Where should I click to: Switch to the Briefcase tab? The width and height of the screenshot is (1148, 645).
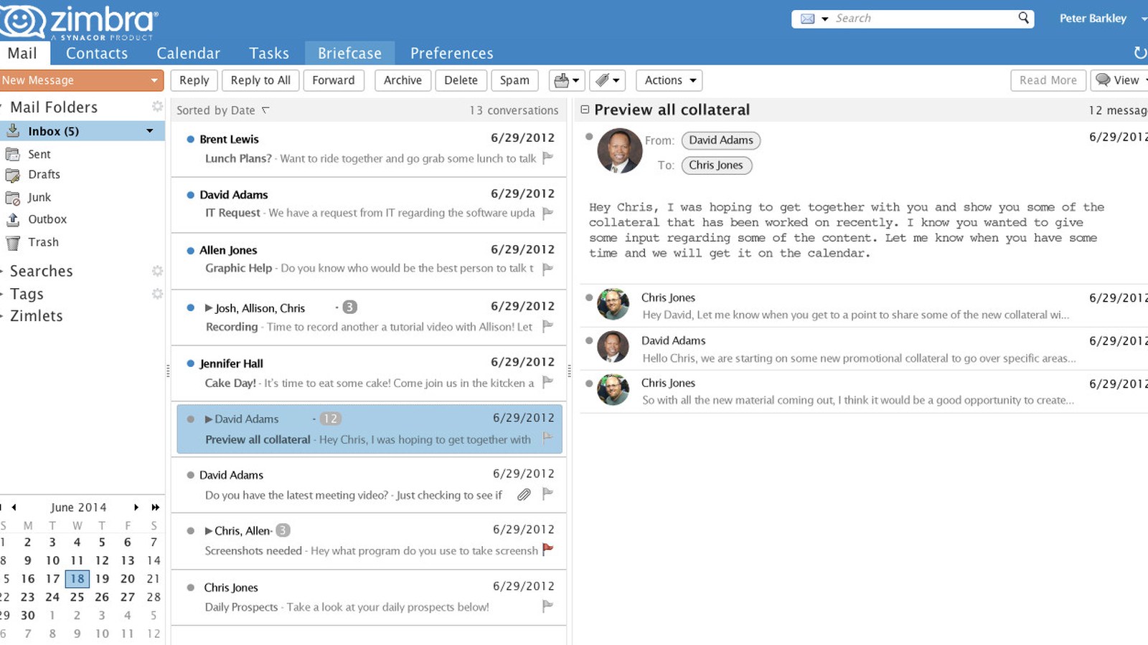pos(349,53)
